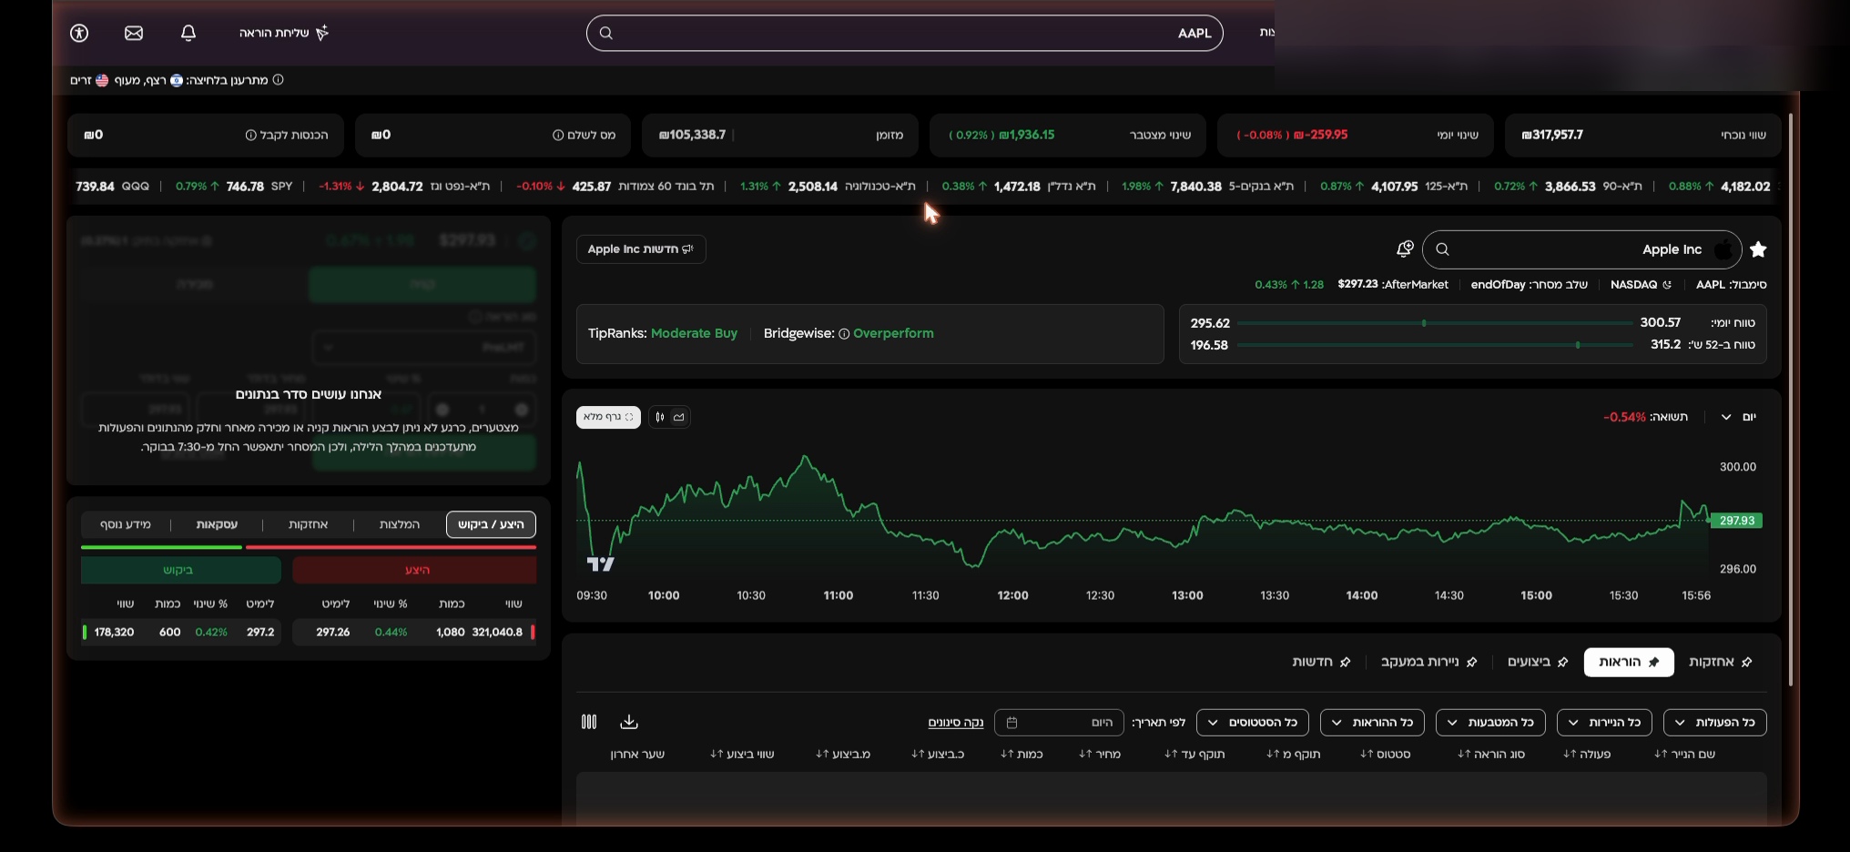Screen dimensions: 1850x852
Task: Click info icon beside מס לשלם
Action: click(558, 135)
